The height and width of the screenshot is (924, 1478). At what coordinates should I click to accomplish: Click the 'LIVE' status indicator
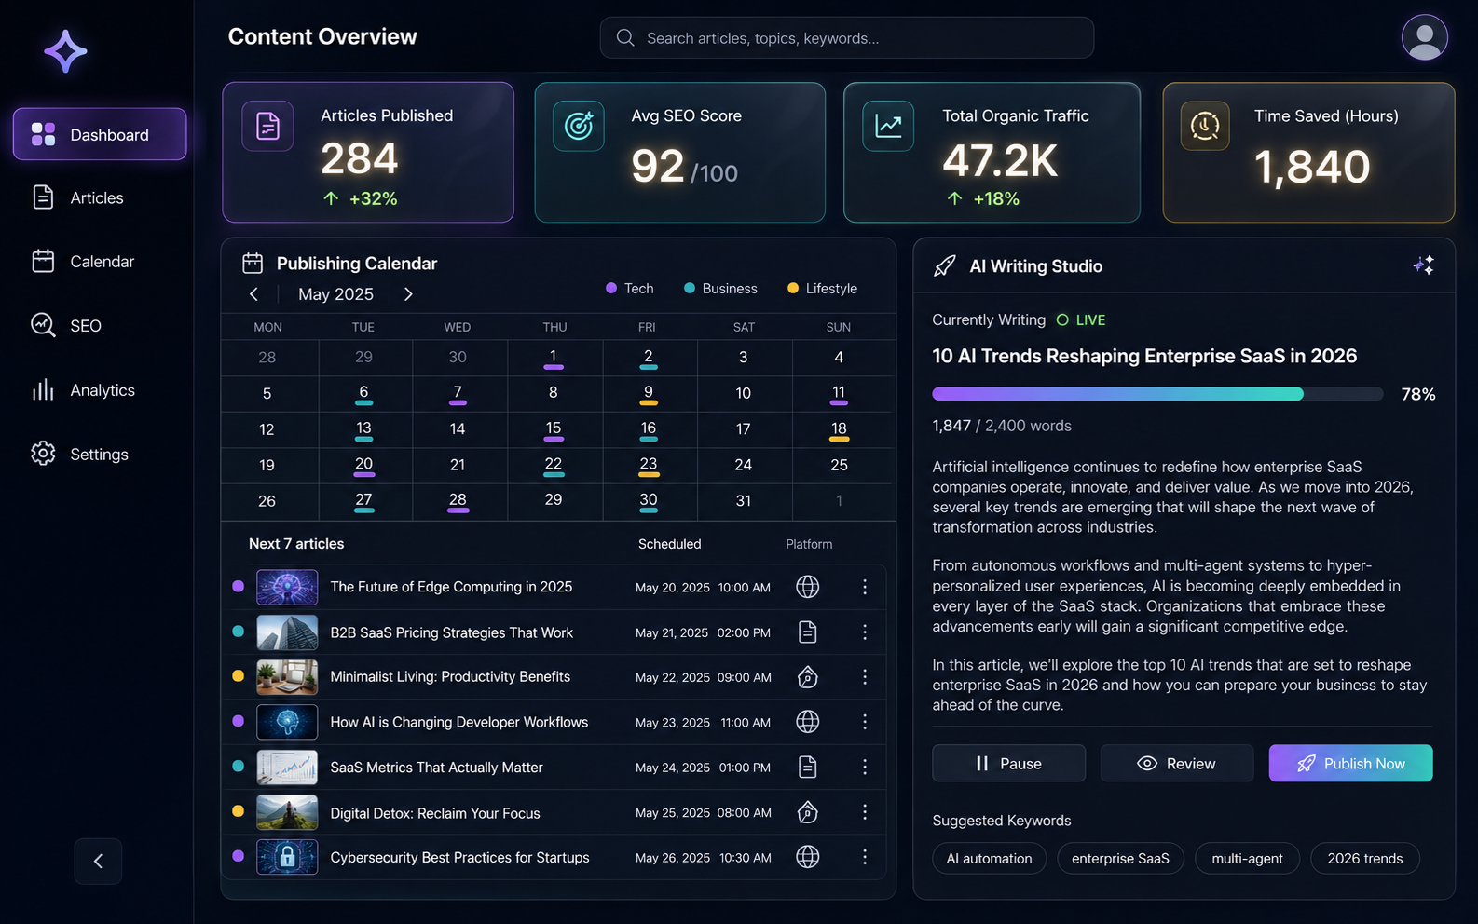coord(1081,319)
